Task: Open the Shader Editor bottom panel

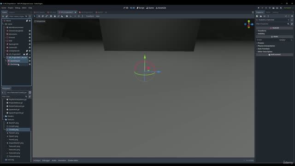Action: click(73, 160)
